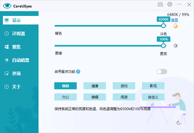Toggle the 启用昼夜功能 switch
The width and height of the screenshot is (194, 133).
pyautogui.click(x=162, y=72)
